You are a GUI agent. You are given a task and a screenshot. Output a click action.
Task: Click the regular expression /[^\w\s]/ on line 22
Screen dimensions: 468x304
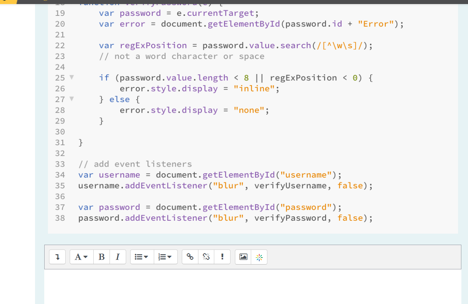click(x=340, y=45)
